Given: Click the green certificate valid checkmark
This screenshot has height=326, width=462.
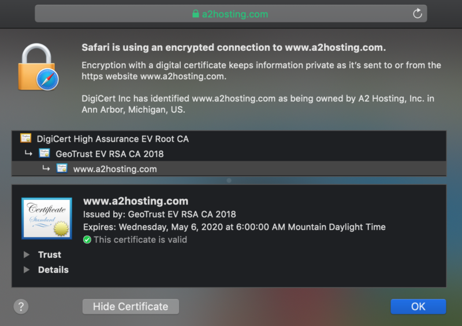Looking at the screenshot, I should (87, 239).
